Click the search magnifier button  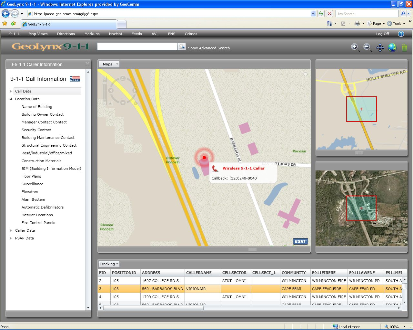182,47
